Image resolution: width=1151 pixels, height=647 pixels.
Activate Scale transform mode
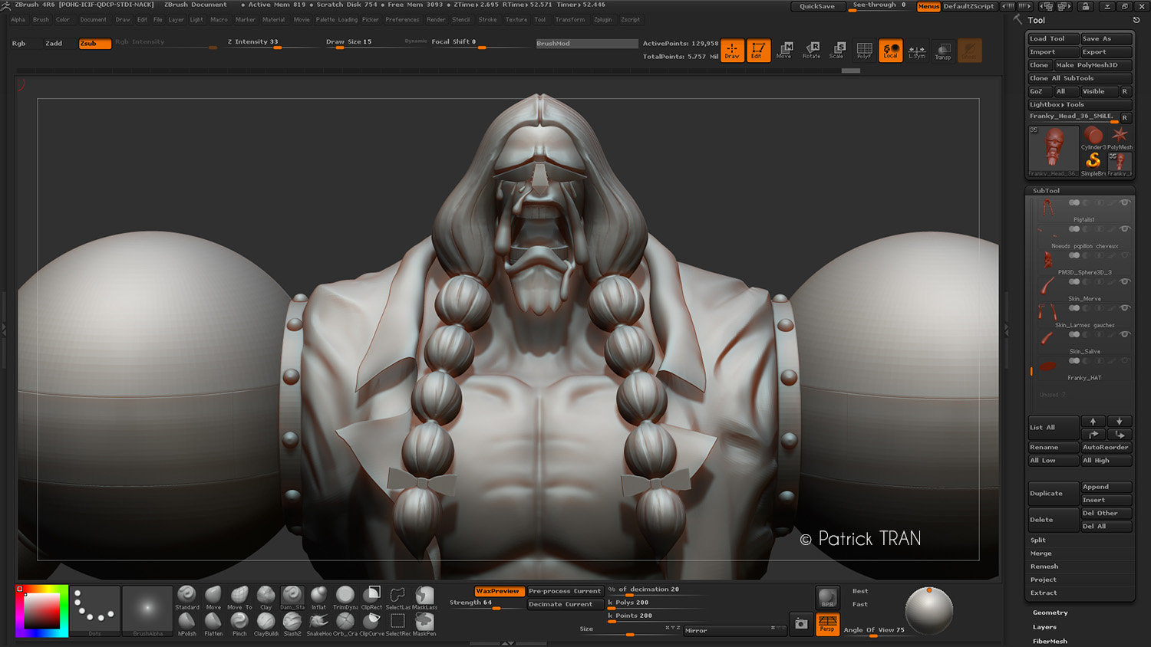837,51
